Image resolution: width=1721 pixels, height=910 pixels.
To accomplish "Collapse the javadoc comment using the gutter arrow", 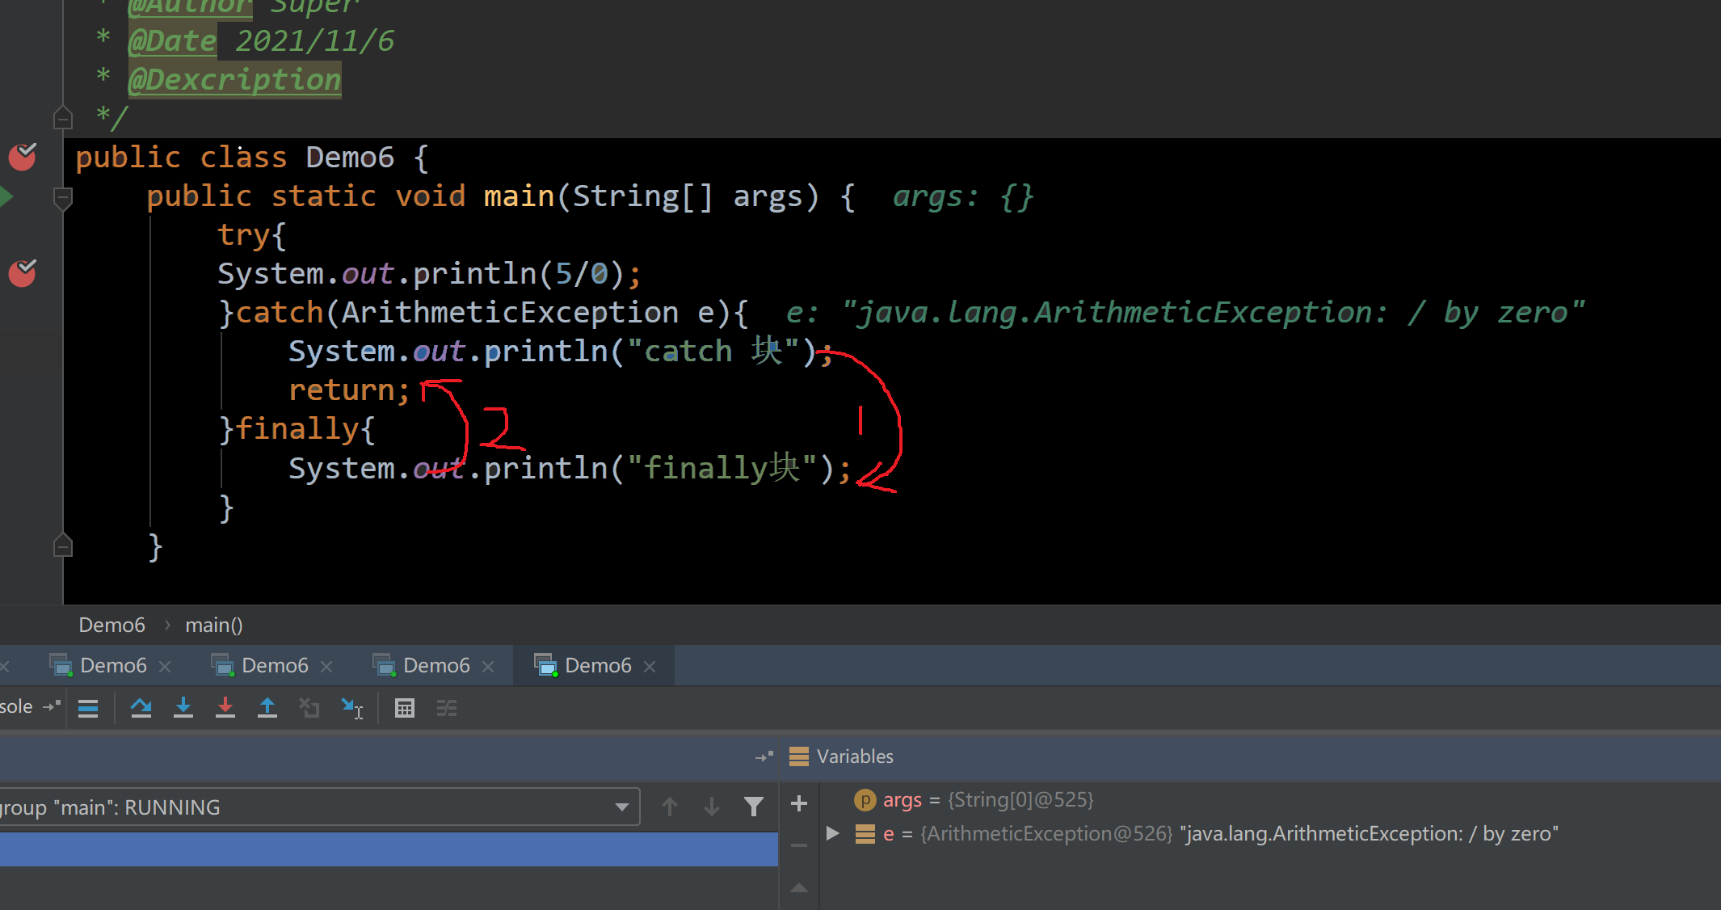I will coord(63,117).
